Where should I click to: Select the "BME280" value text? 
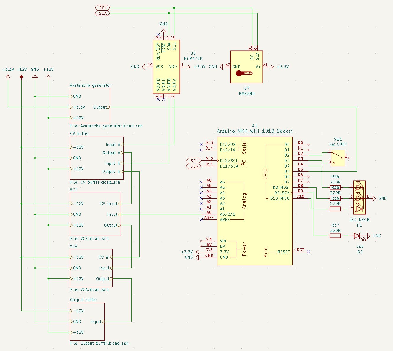(247, 94)
